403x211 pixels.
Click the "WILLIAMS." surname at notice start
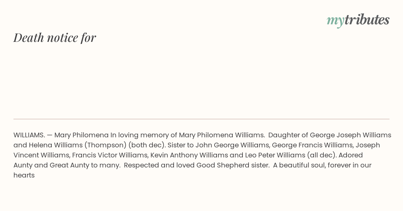point(29,135)
